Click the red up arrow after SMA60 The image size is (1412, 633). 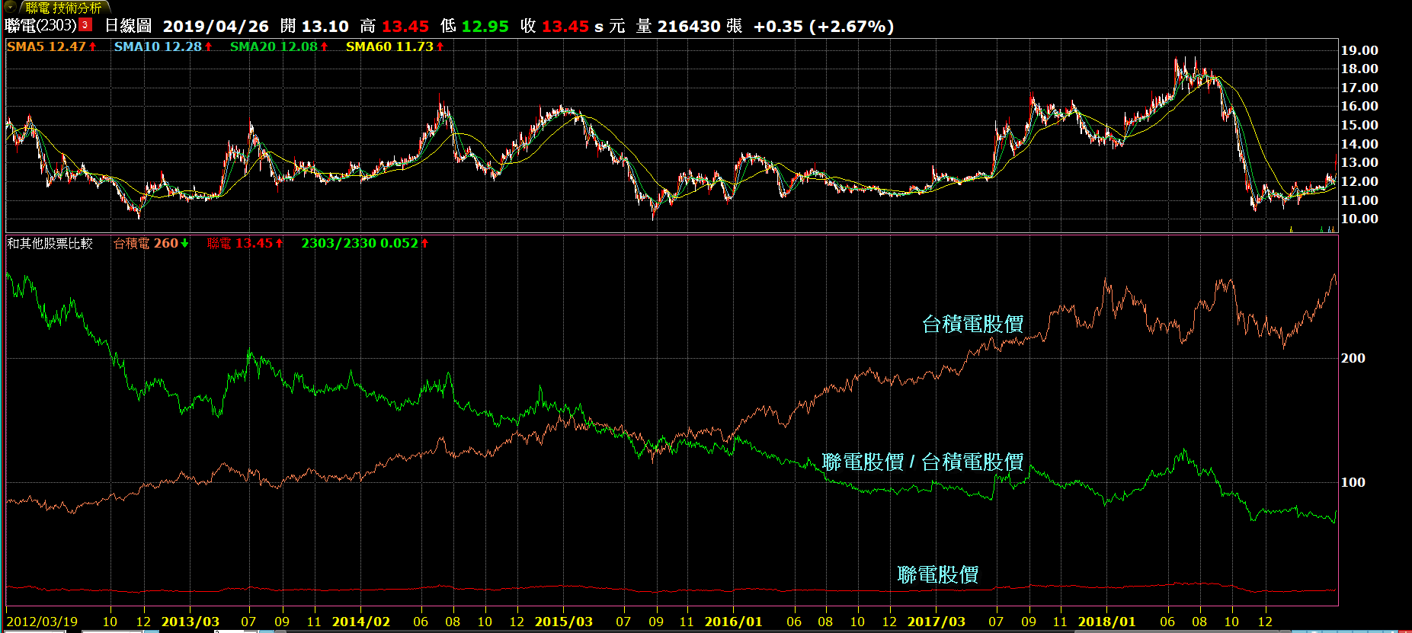pos(440,46)
